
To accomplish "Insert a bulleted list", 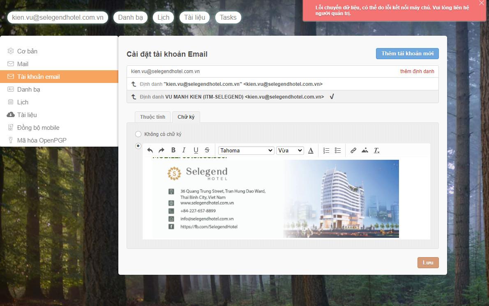I will pyautogui.click(x=338, y=150).
